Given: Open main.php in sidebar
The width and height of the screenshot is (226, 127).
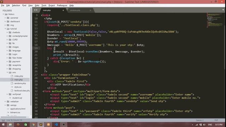Looking at the screenshot, I should tap(18, 80).
